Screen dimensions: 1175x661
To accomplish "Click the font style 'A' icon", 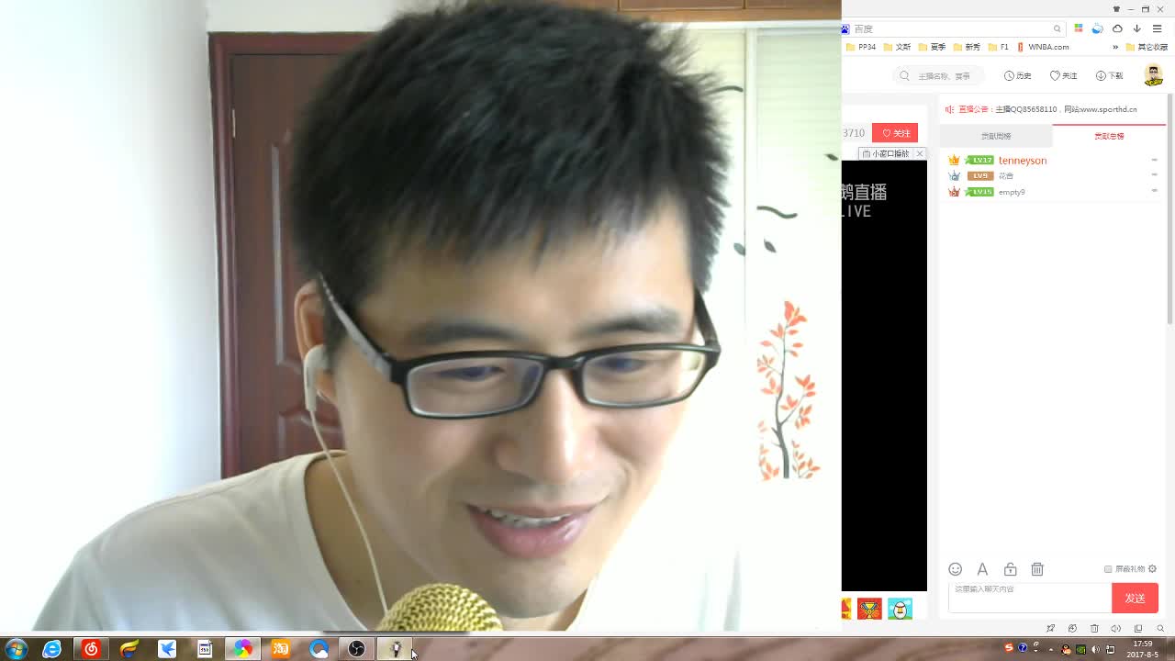I will [x=982, y=569].
